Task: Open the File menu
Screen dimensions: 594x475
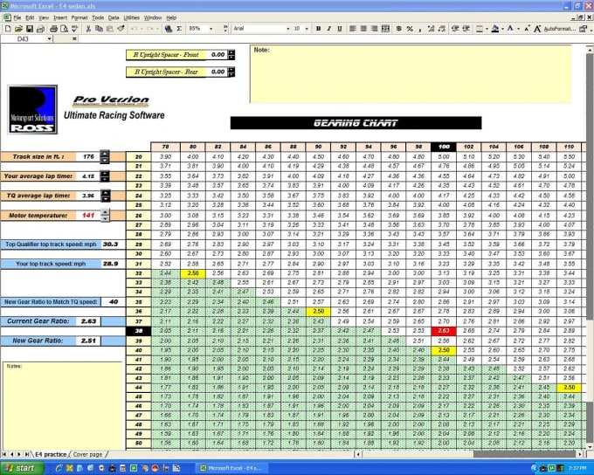Action: tap(17, 17)
